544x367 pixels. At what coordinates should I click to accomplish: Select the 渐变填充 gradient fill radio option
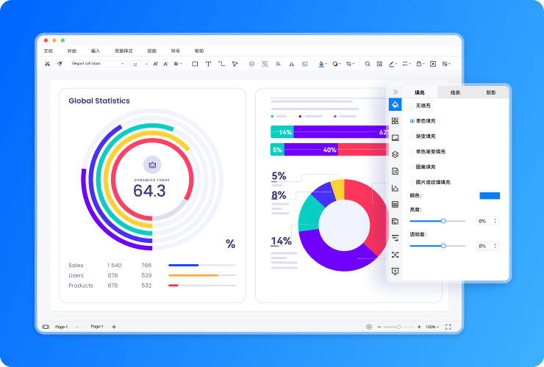tap(412, 137)
